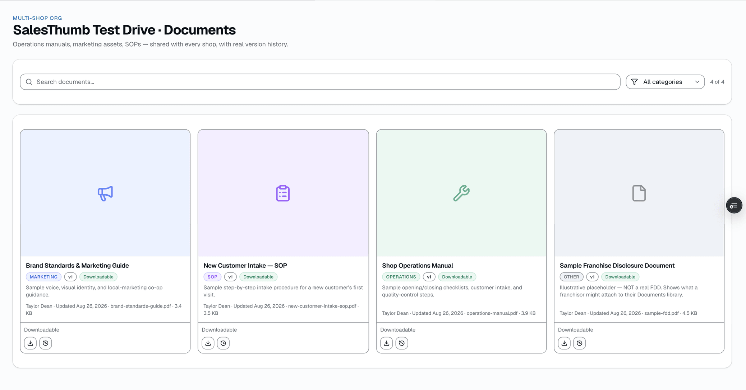The width and height of the screenshot is (746, 390).
Task: Click the OTHER category tag
Action: coord(571,277)
